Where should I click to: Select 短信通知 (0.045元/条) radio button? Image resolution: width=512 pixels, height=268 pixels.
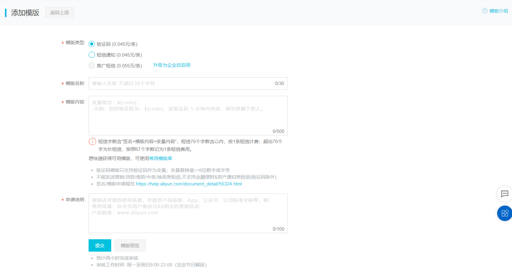[x=92, y=55]
